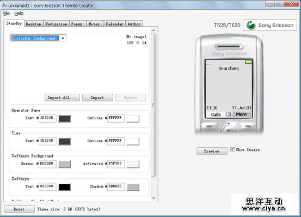Click the app icon in the title bar
Viewport: 301px width, 217px height.
pos(4,5)
